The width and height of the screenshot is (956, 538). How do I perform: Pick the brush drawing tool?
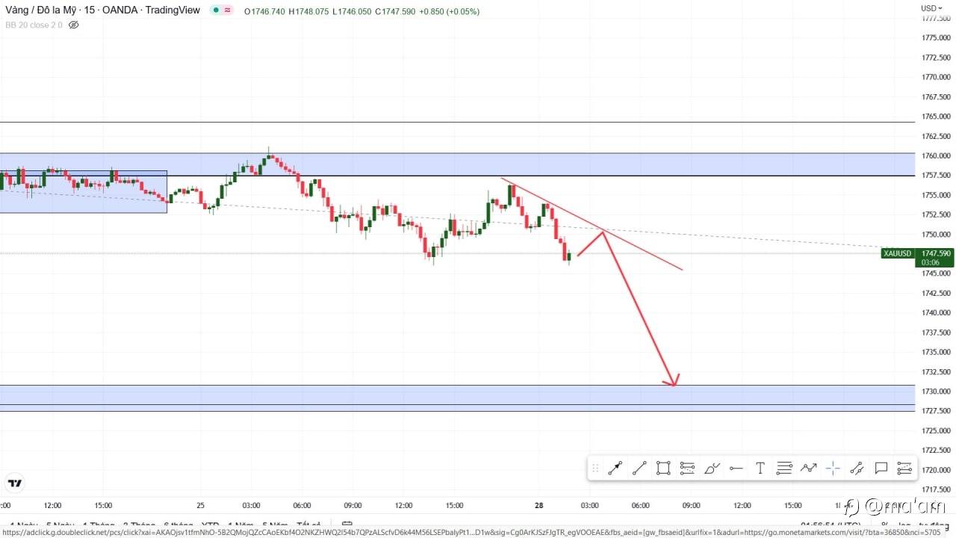pyautogui.click(x=712, y=469)
